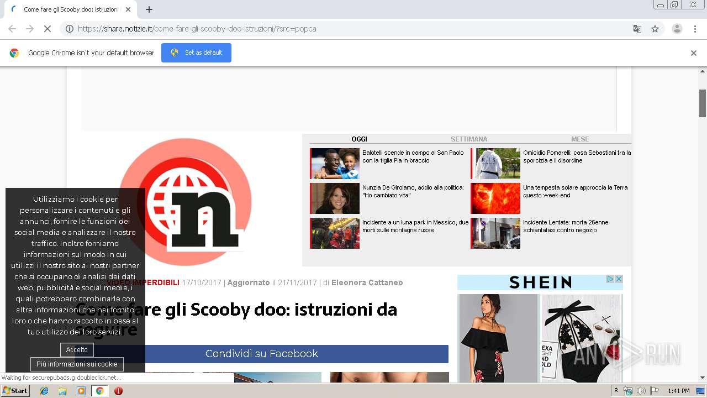707x398 pixels.
Task: Open the SHEIN ad banner
Action: pos(540,282)
